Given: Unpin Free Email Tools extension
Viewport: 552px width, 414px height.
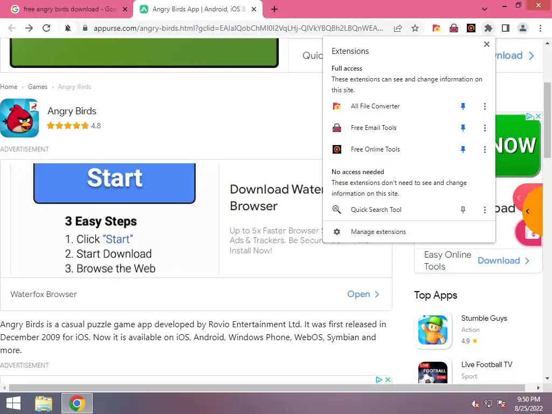Looking at the screenshot, I should [x=463, y=128].
